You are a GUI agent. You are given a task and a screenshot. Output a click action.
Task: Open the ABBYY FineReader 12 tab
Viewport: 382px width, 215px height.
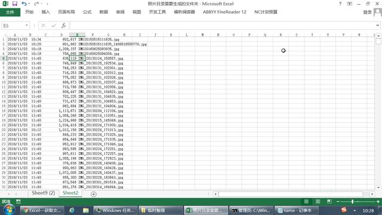tap(224, 12)
